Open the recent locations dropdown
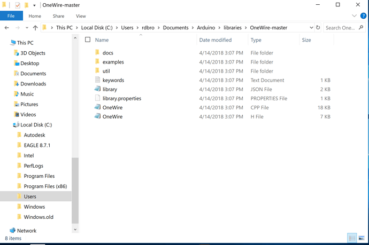Screen dimensions: 369x245 (x=27, y=28)
